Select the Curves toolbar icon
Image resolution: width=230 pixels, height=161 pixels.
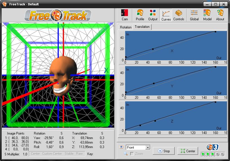tap(166, 15)
